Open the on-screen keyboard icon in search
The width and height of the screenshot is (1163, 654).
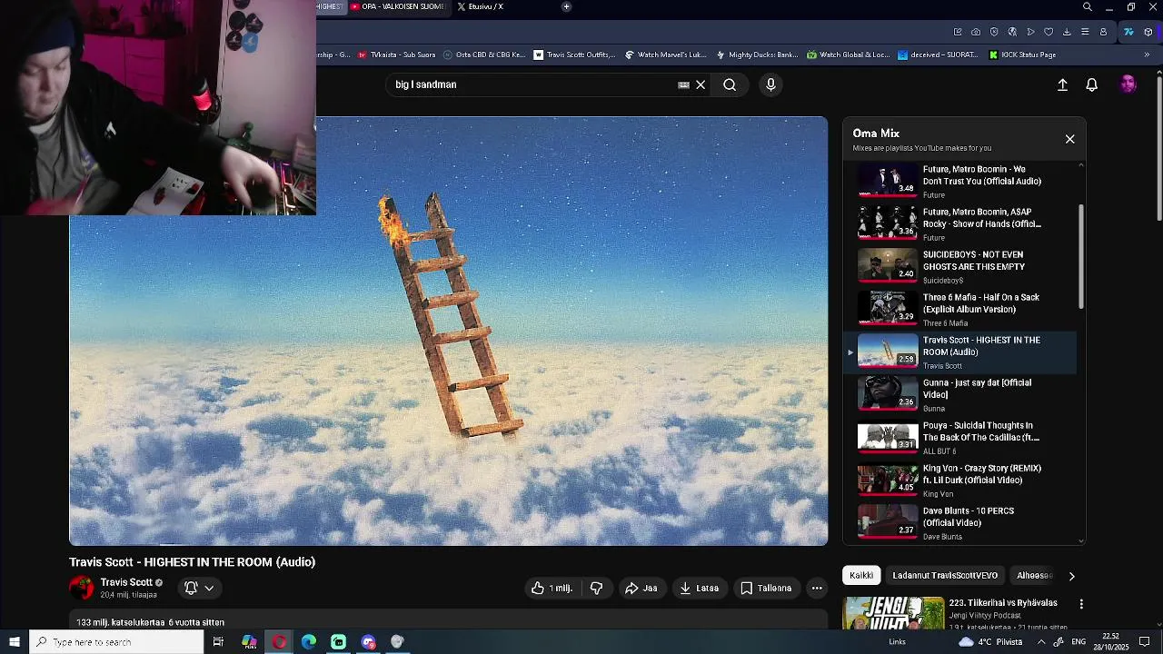683,84
